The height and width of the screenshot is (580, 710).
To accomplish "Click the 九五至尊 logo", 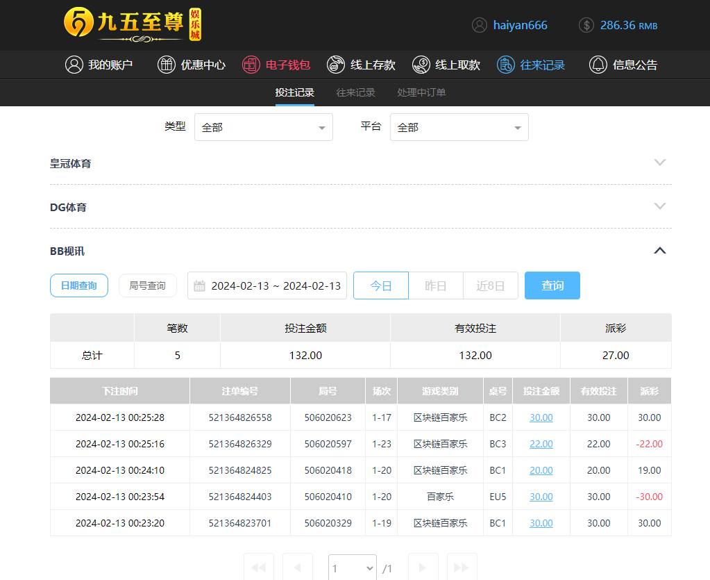I will pos(132,24).
